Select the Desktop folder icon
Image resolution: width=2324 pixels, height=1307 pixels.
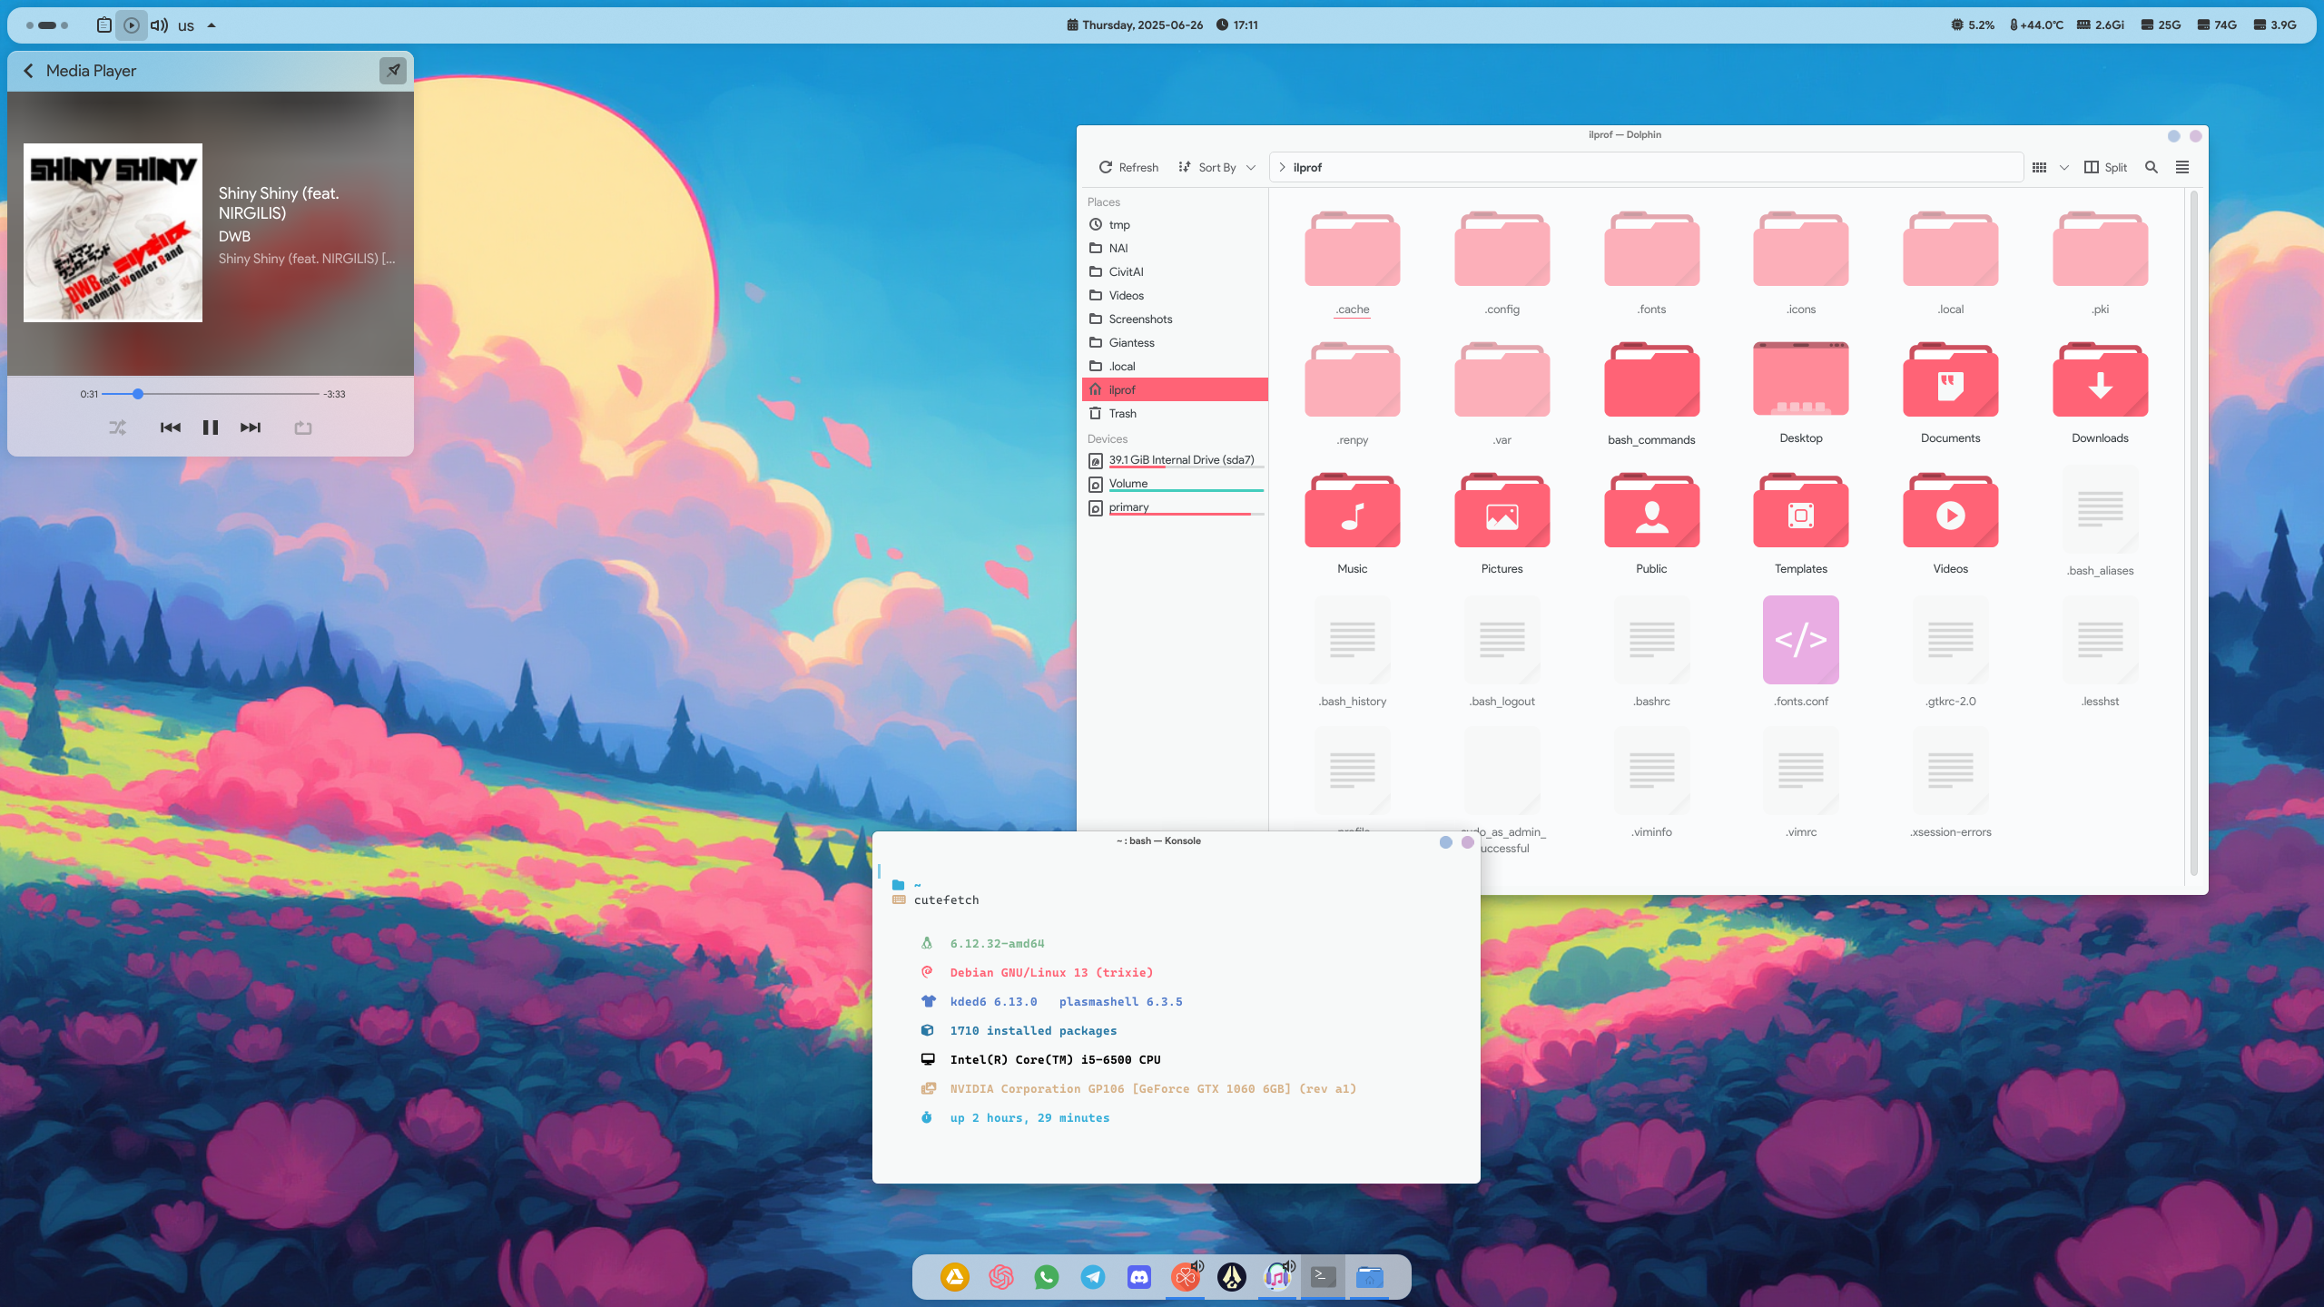coord(1801,379)
